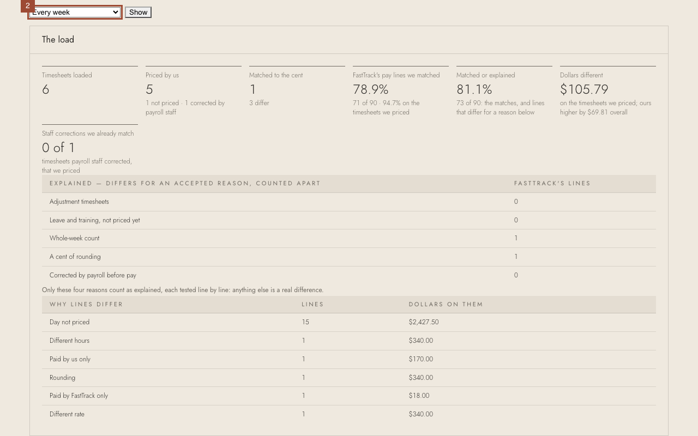This screenshot has width=698, height=436.
Task: Click the '$2,427.50' amount
Action: click(x=424, y=322)
